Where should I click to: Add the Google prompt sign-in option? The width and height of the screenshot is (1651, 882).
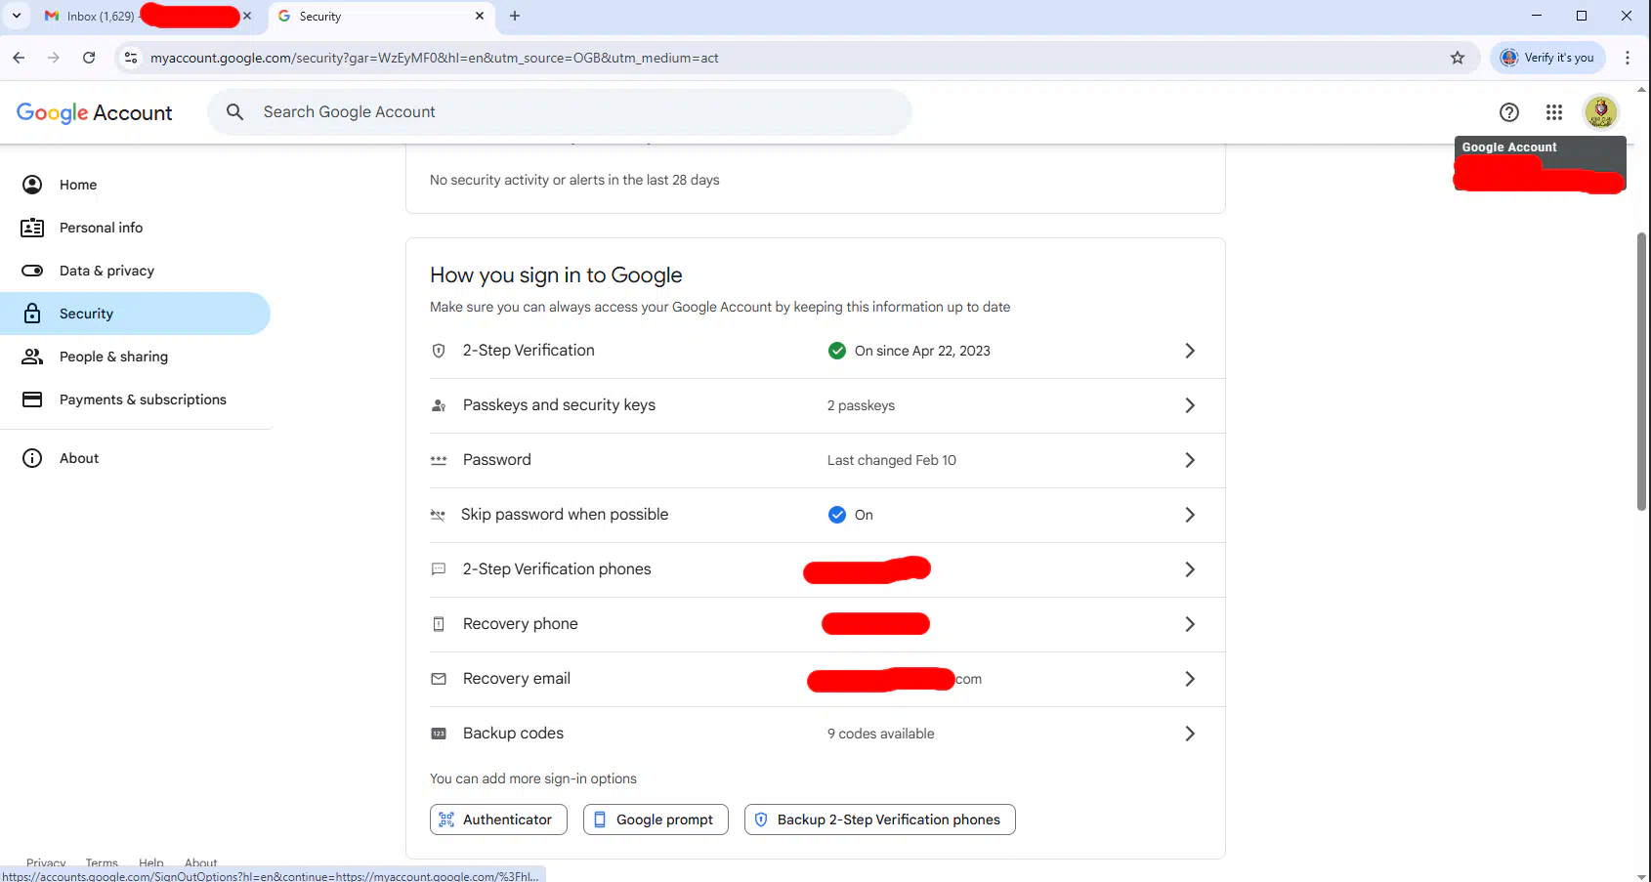(x=656, y=819)
